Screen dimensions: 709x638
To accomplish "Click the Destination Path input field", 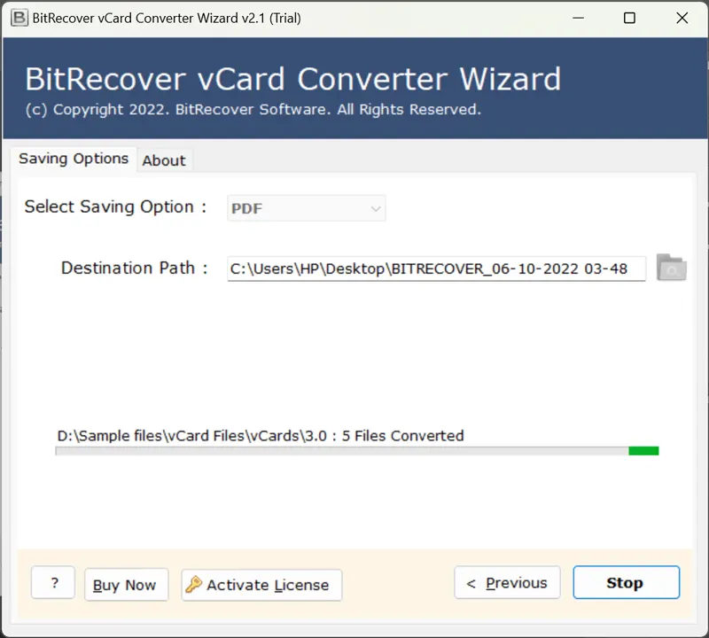I will coord(436,268).
